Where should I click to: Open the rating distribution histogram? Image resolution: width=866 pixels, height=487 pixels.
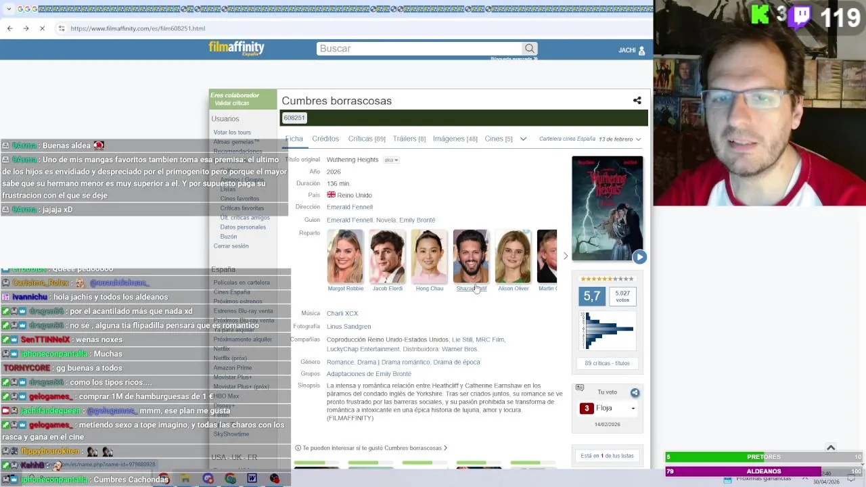[x=607, y=331]
